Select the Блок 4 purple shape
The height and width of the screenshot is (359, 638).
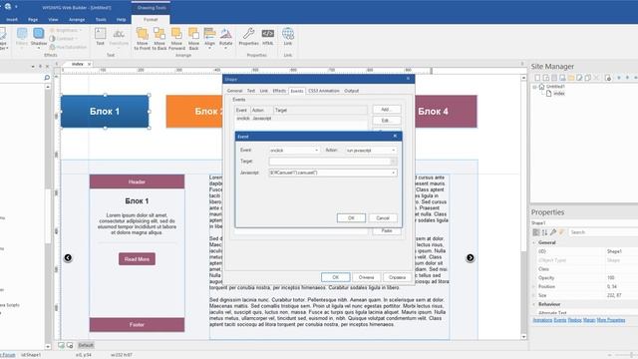point(446,111)
